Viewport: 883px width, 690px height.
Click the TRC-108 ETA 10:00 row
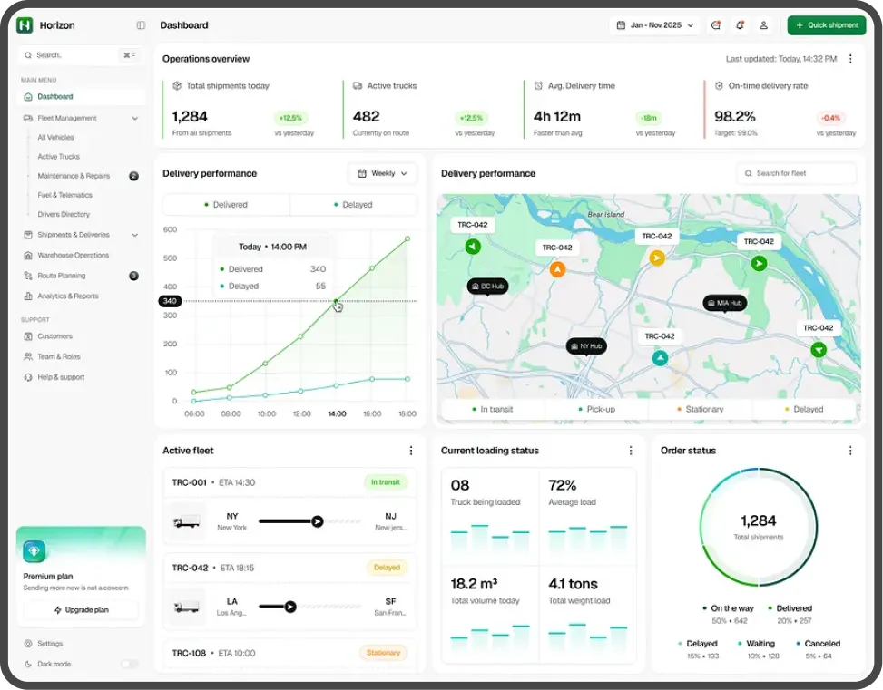tap(289, 653)
